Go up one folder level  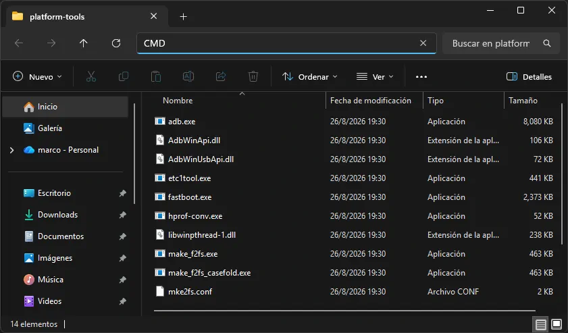tap(83, 43)
